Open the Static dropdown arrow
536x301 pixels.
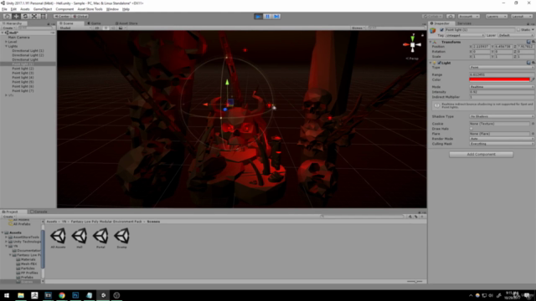coord(533,30)
